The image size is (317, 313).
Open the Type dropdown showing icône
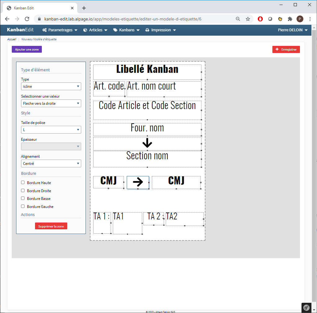tap(51, 86)
